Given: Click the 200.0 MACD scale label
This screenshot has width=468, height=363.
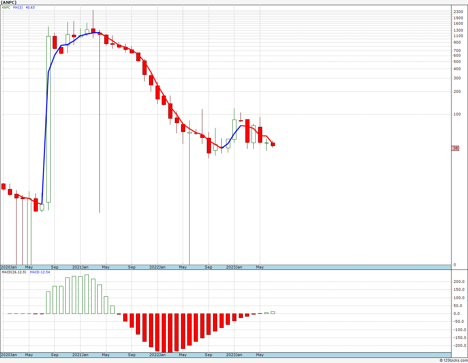Looking at the screenshot, I should tap(458, 282).
